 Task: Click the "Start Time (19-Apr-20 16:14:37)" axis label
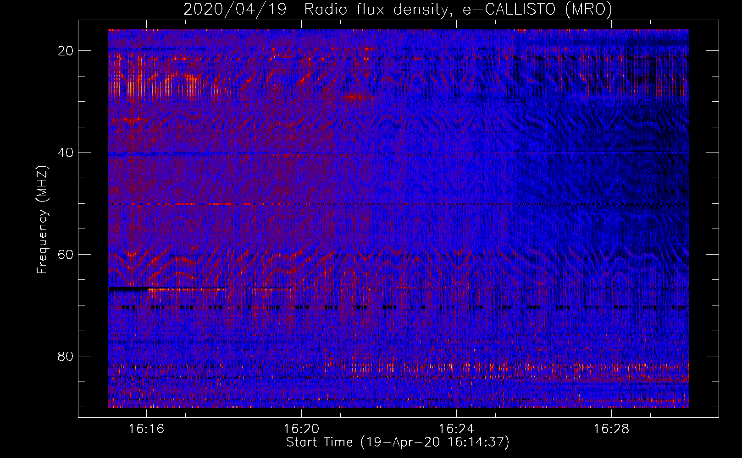coord(398,442)
